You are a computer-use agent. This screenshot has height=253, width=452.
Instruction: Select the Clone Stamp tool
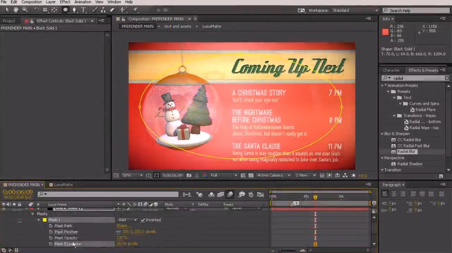pyautogui.click(x=103, y=10)
